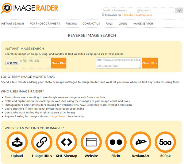Click the Upload tray icon
Viewport: 184px width, 164px height.
point(17,142)
